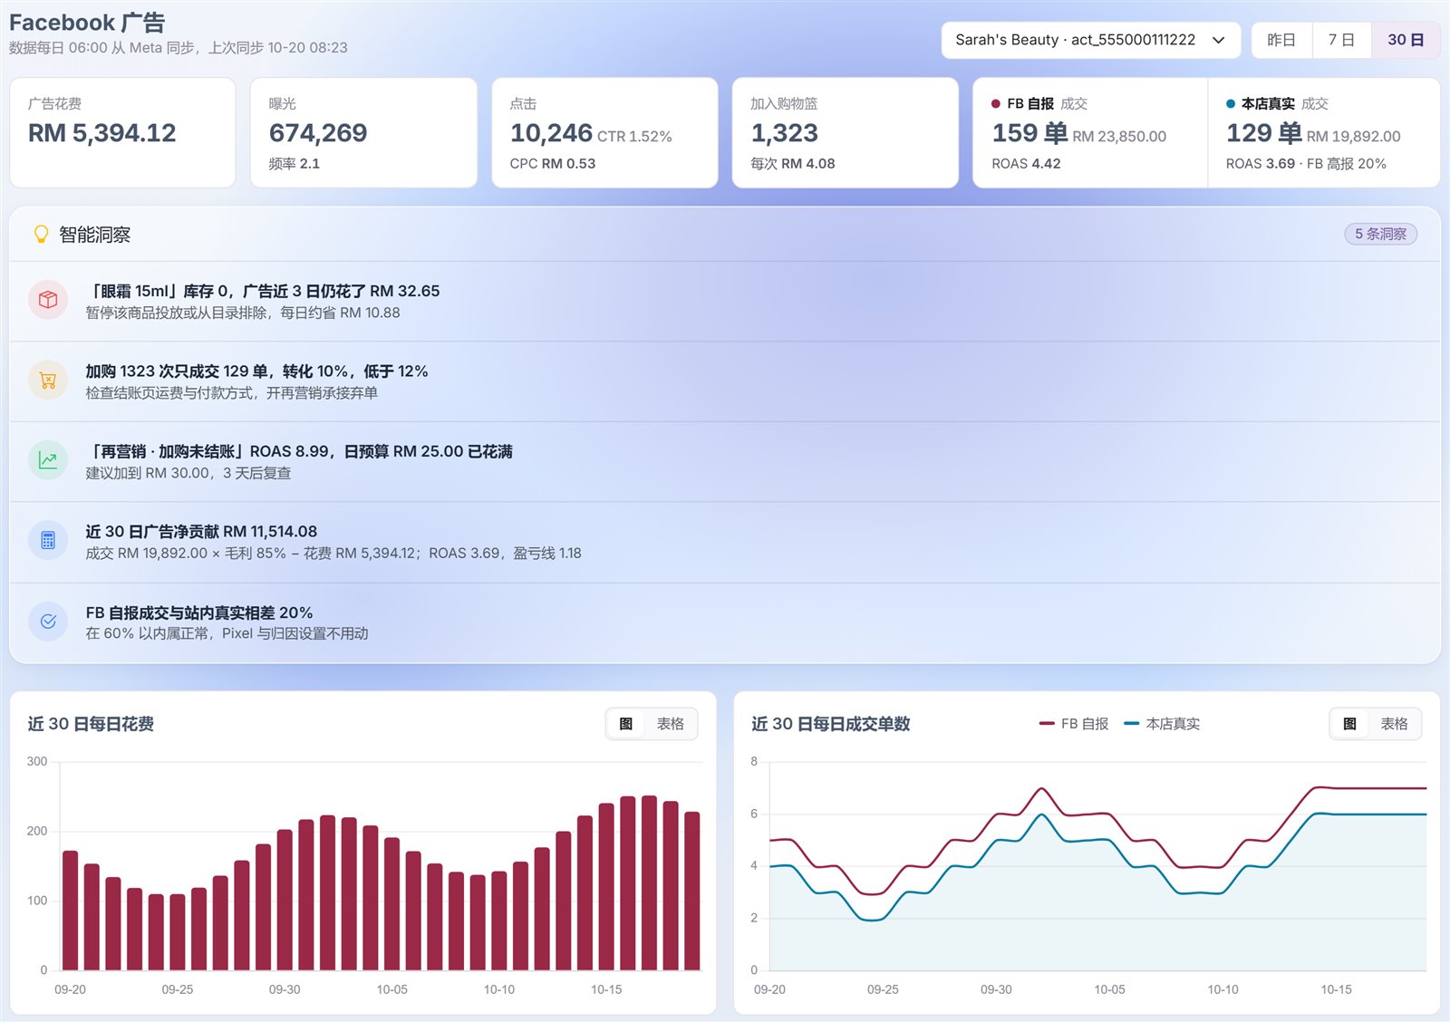Viewport: 1450px width, 1022px height.
Task: Switch daily orders chart to 表格 view
Action: [1394, 724]
